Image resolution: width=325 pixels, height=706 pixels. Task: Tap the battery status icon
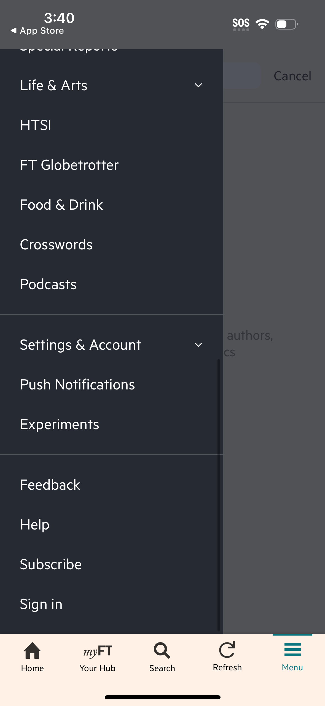286,24
